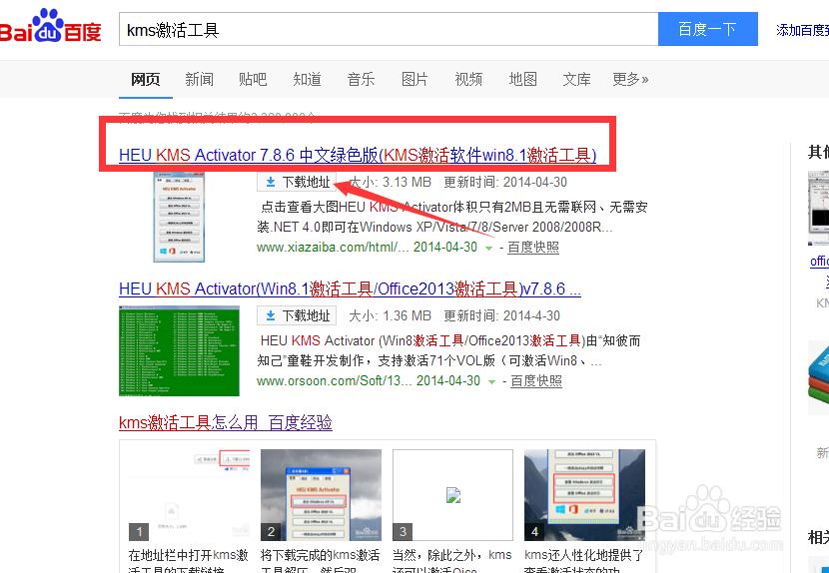Select the 网页 tab

click(146, 79)
